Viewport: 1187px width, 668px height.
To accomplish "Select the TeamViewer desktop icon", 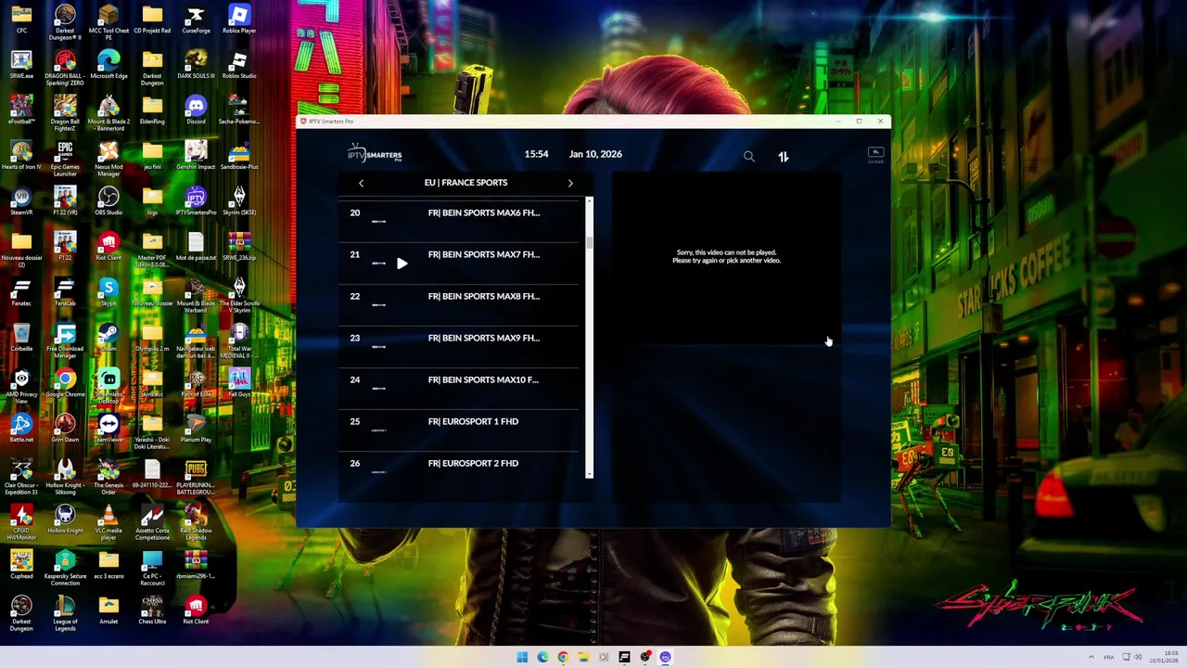I will tap(108, 429).
